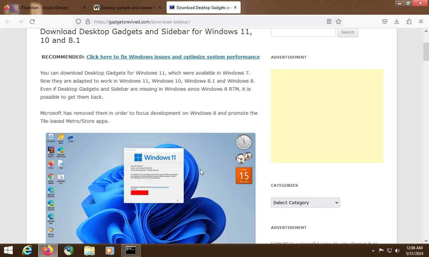The image size is (429, 257).
Task: Open the clock showing 12:06 AM
Action: click(x=415, y=251)
